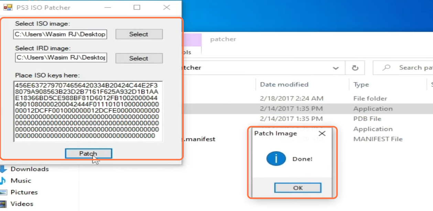Click inside the ISO keys text area
Screen dimensions: 433x211
(88, 111)
